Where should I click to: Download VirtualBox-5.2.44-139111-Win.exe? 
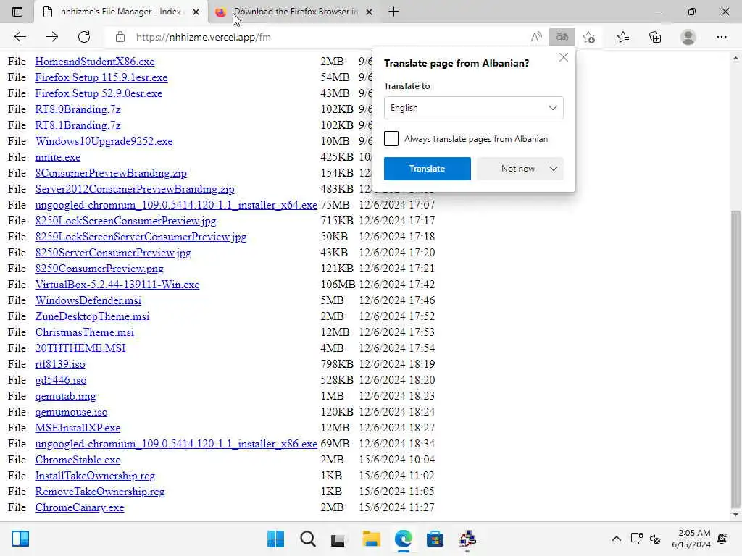117,285
